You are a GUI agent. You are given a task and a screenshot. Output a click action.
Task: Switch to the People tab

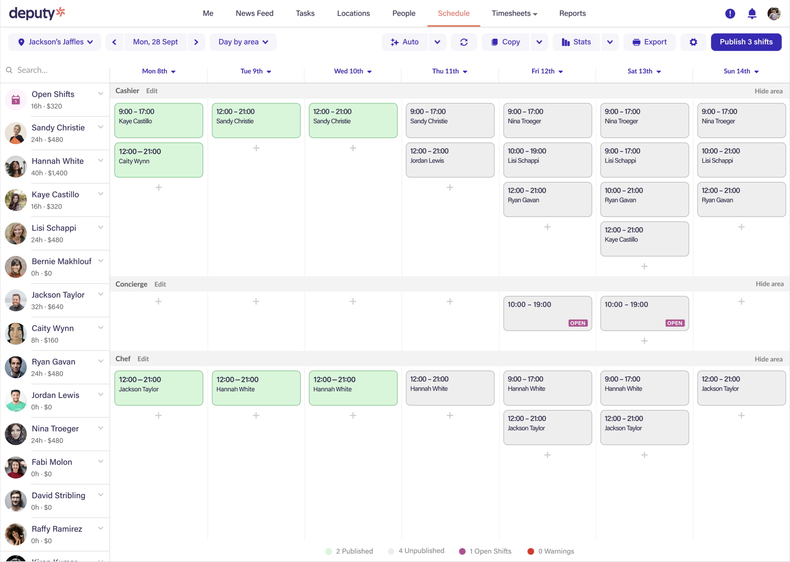pos(403,14)
